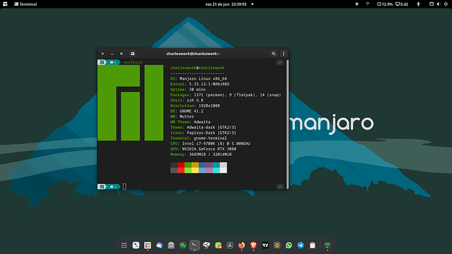Click the new tab button in terminal header
452x254 pixels.
[x=132, y=54]
